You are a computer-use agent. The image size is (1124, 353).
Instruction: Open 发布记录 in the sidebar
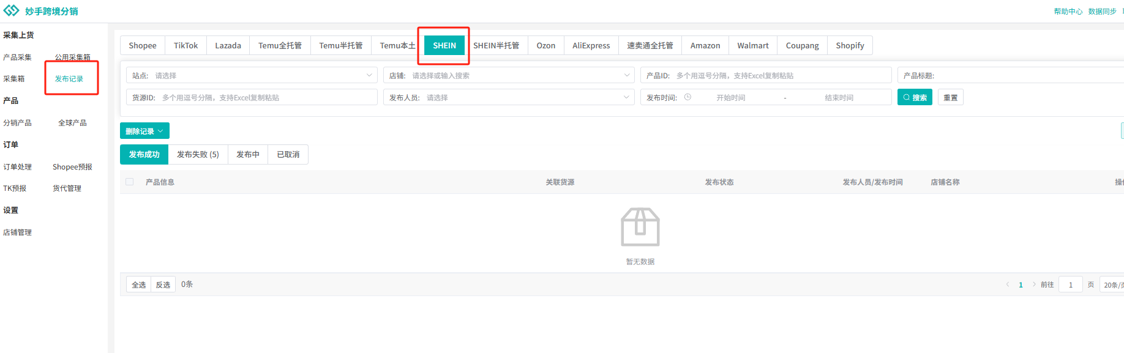click(x=69, y=78)
